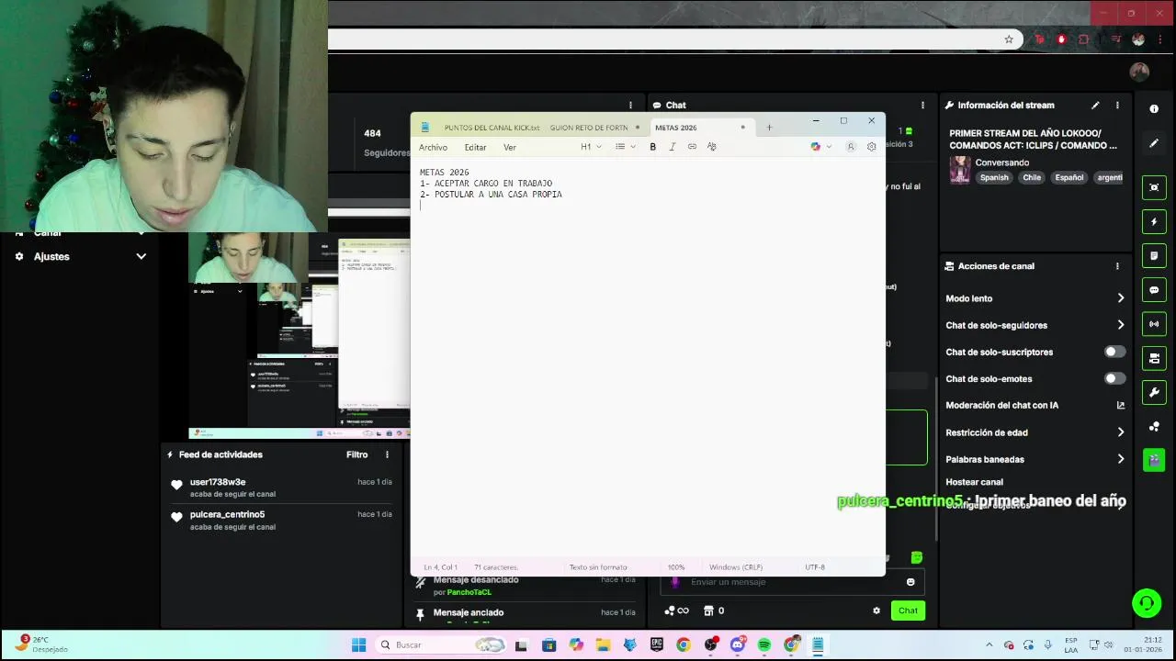
Task: Open emoji picker in chat input
Action: coord(910,582)
